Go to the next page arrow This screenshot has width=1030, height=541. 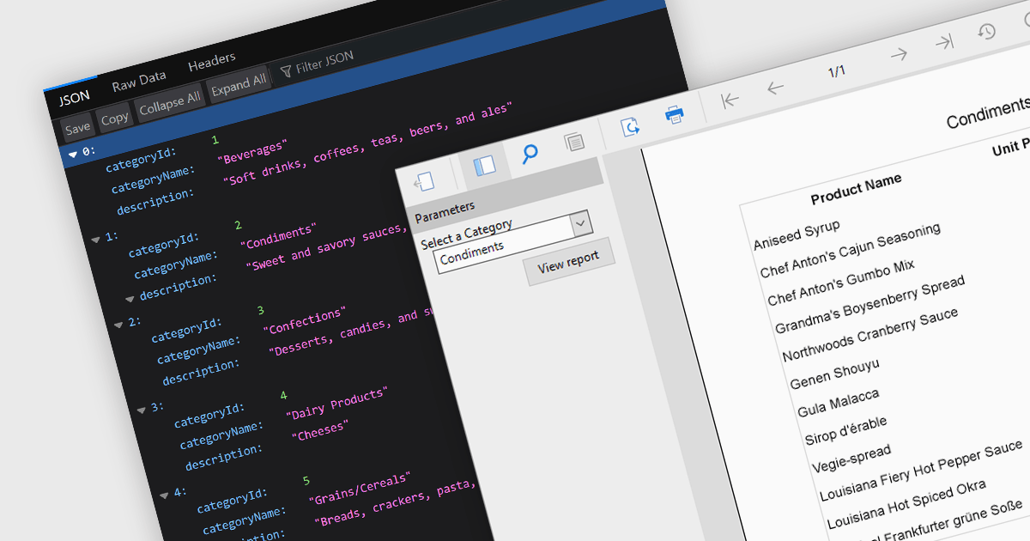pyautogui.click(x=899, y=55)
